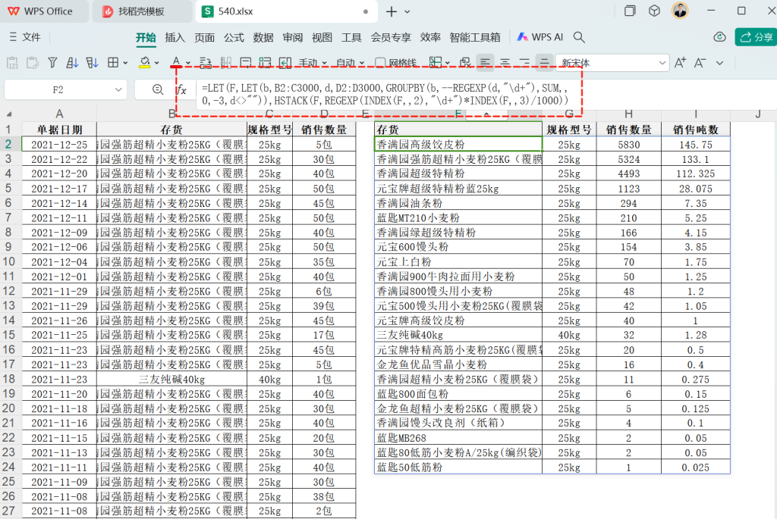
Task: Click cell 金龙鱼优品雪晶小麦粉
Action: pyautogui.click(x=458, y=364)
